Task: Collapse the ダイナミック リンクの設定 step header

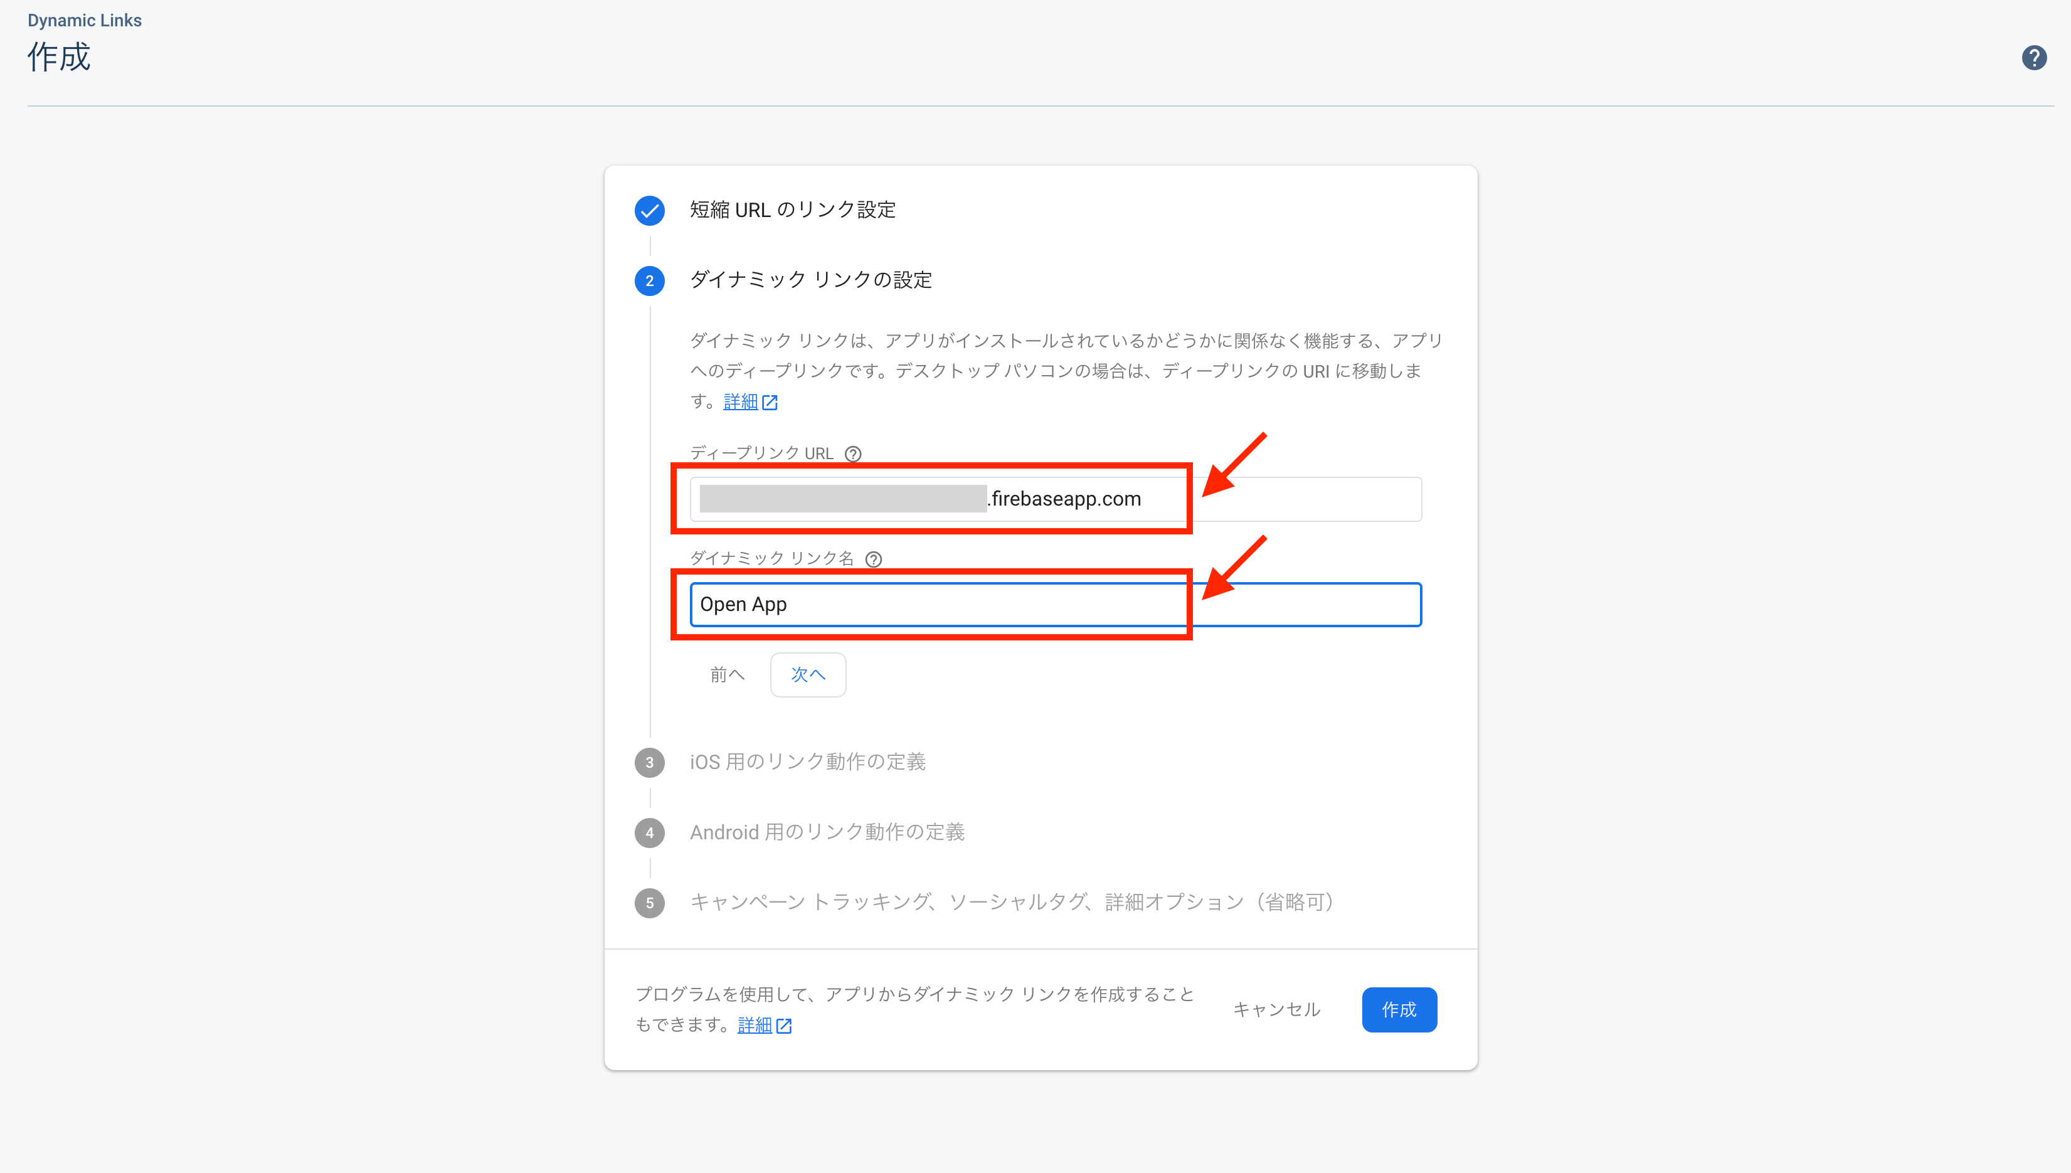Action: [810, 280]
